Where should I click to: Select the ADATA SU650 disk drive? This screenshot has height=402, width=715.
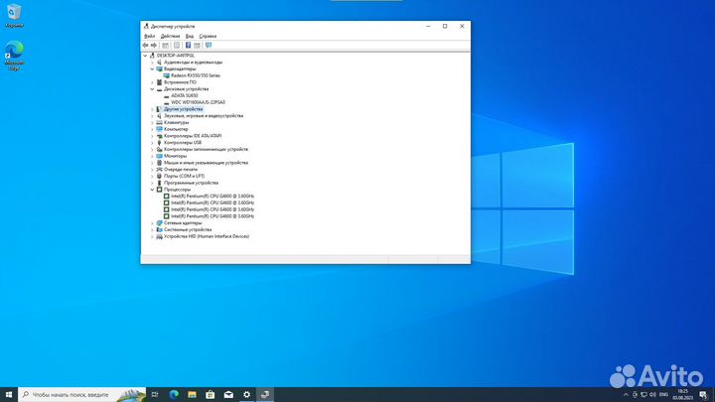pyautogui.click(x=185, y=95)
